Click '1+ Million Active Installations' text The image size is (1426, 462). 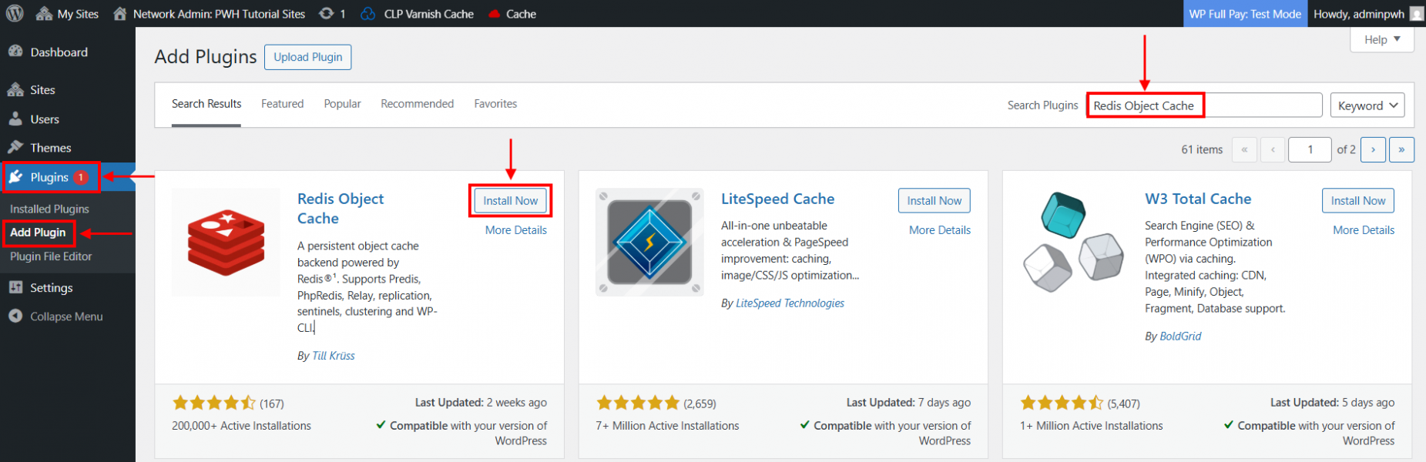[1092, 426]
